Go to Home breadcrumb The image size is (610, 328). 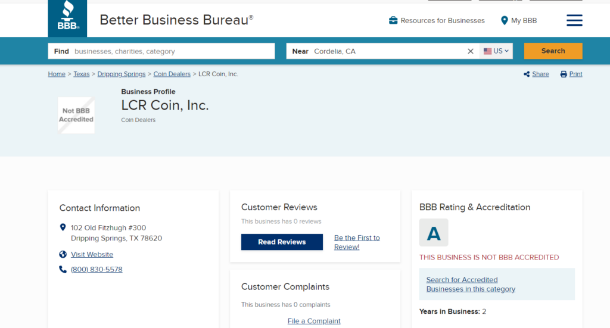click(57, 74)
